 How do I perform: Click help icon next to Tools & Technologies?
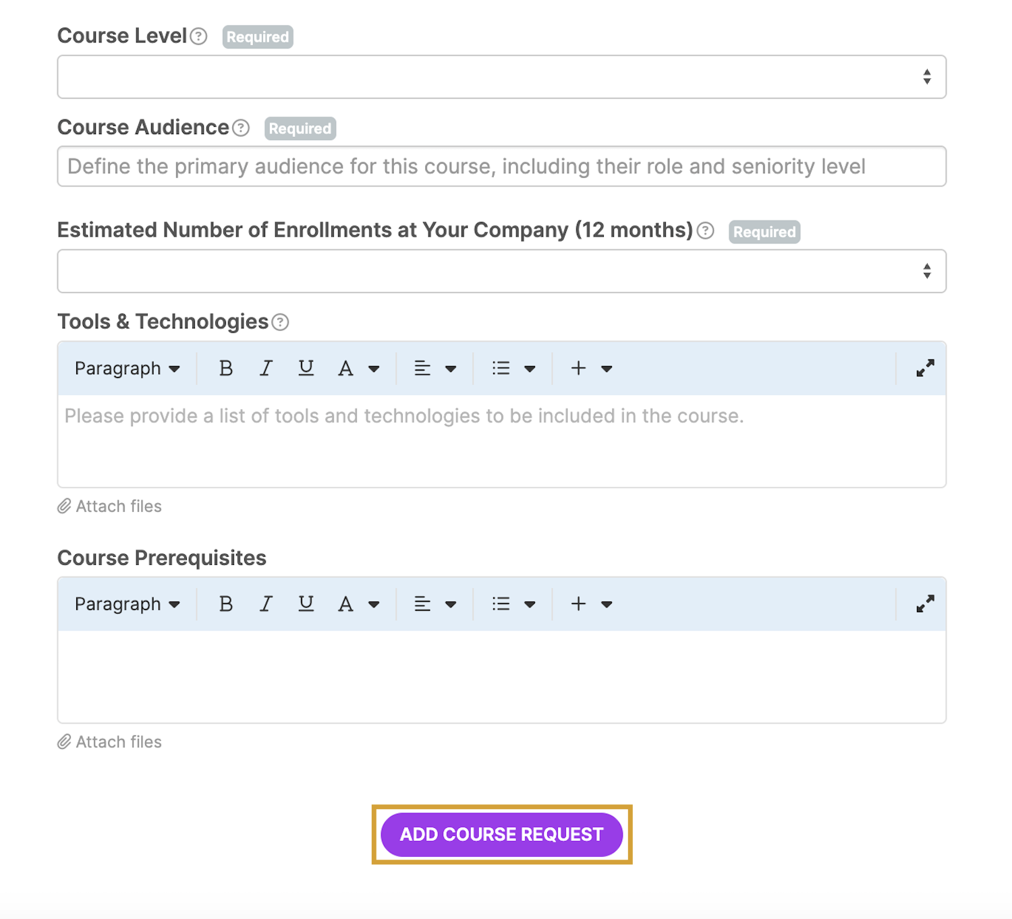[x=280, y=322]
